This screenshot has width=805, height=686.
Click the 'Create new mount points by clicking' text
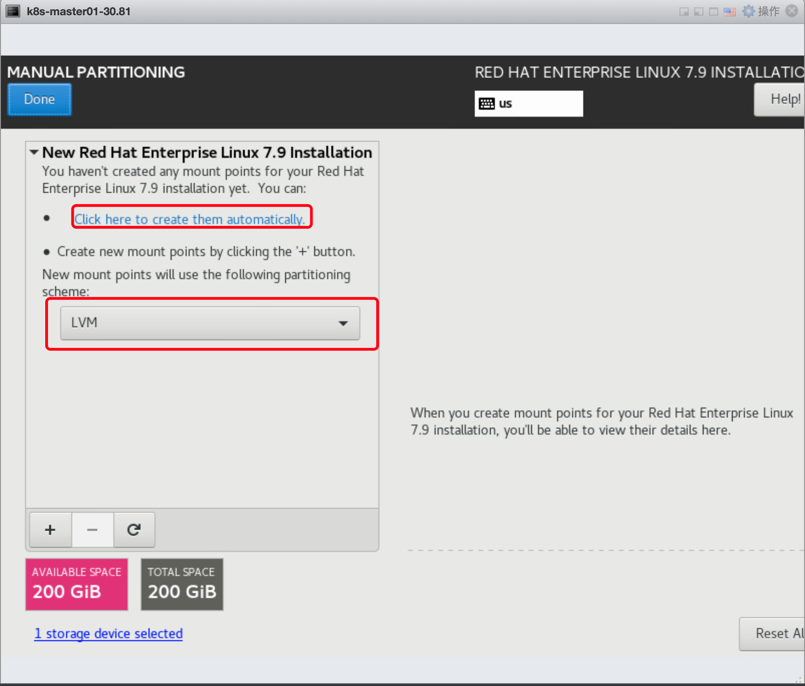(206, 252)
